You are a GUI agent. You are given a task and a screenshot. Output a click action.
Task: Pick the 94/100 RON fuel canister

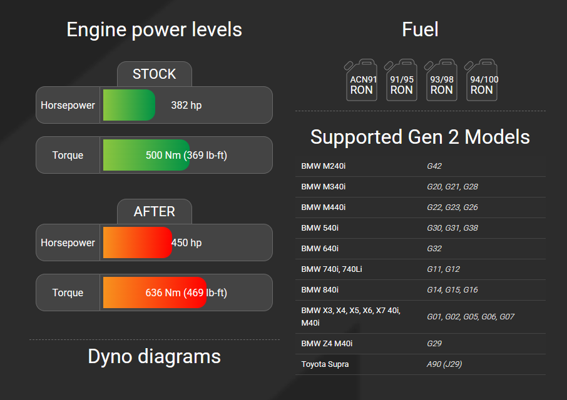coord(481,80)
